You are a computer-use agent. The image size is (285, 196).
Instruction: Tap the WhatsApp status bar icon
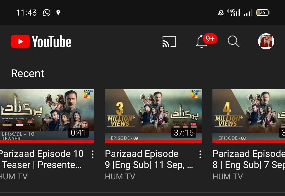[46, 13]
